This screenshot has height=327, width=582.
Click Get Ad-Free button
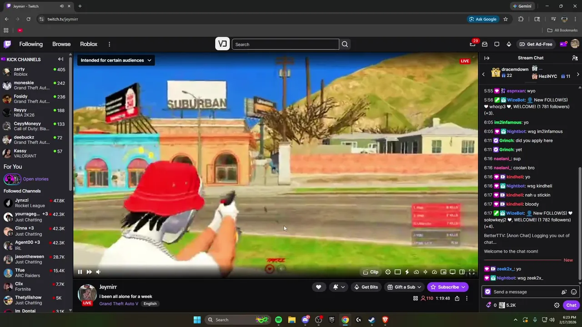click(536, 44)
